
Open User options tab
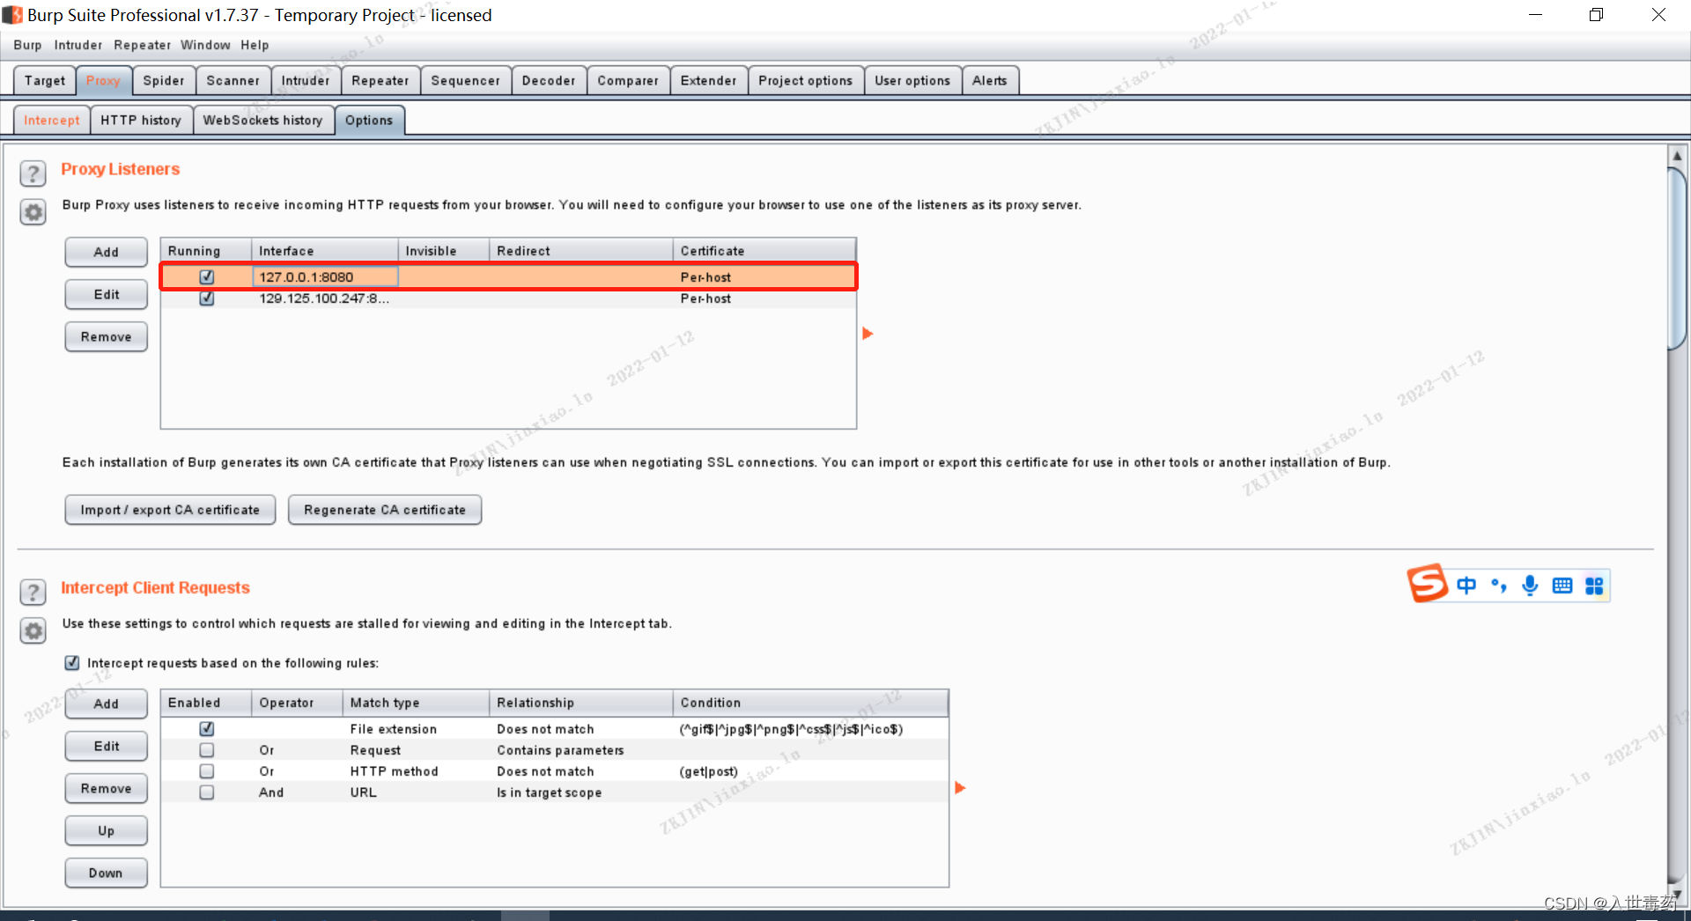tap(912, 80)
